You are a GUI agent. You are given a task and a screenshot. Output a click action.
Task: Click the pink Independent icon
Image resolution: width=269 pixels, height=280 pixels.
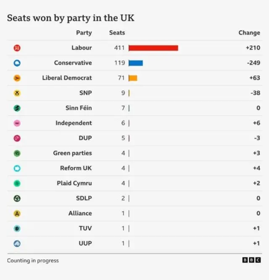pos(17,123)
